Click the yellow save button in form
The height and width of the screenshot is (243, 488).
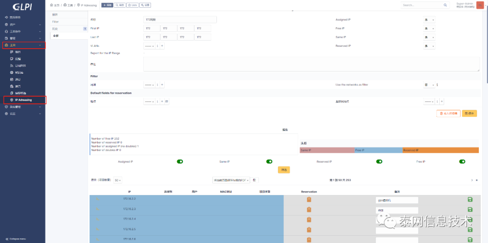point(469,114)
